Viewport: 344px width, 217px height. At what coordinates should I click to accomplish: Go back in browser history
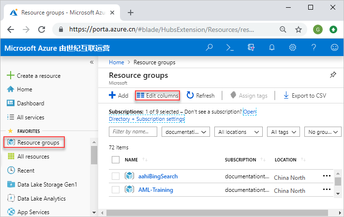[11, 29]
